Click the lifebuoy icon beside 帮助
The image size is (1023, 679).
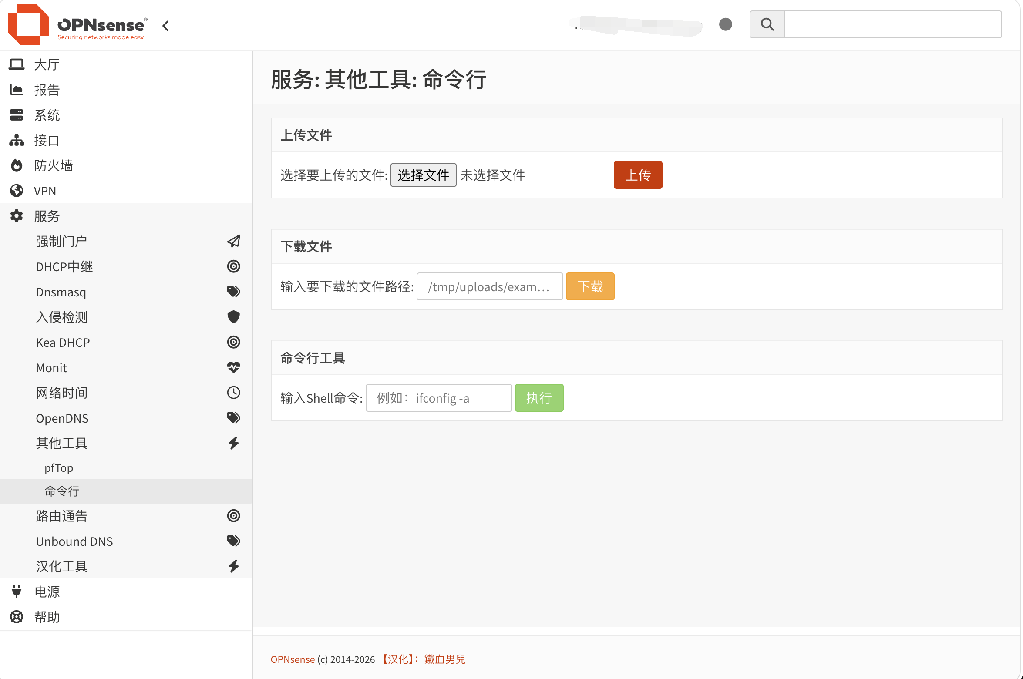click(17, 617)
